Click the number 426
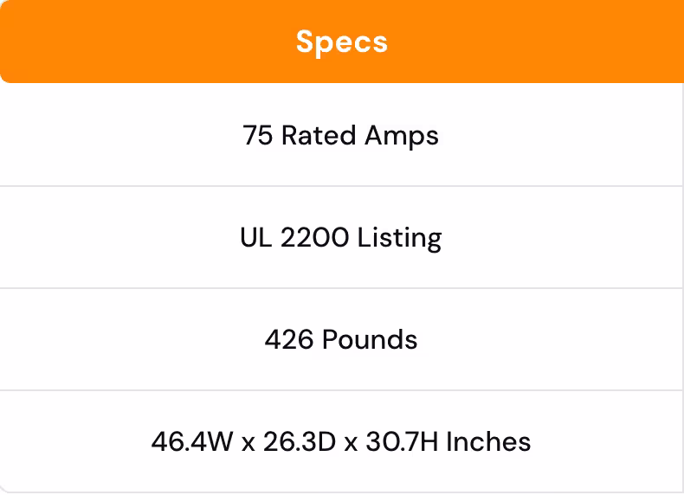The height and width of the screenshot is (495, 684). 289,339
